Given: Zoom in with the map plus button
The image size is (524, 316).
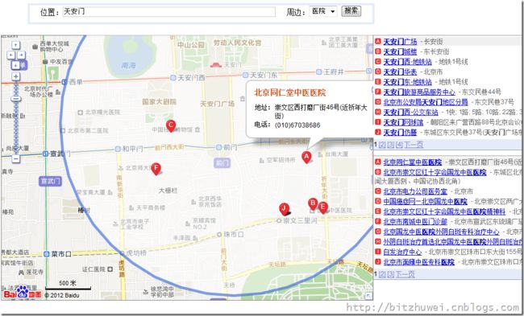Looking at the screenshot, I should (x=15, y=76).
